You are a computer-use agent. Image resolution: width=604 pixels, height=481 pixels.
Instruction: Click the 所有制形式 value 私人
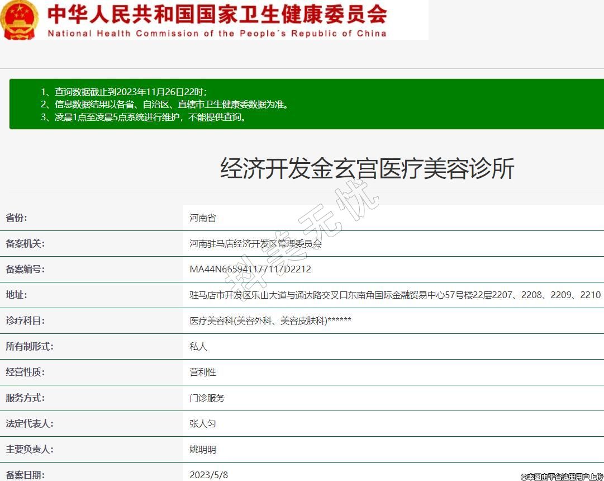[198, 346]
